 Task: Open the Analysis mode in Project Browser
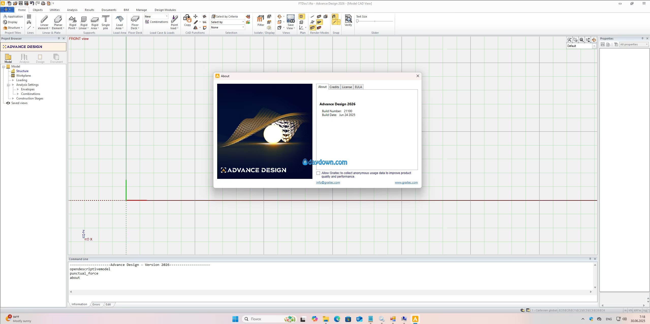coord(24,58)
